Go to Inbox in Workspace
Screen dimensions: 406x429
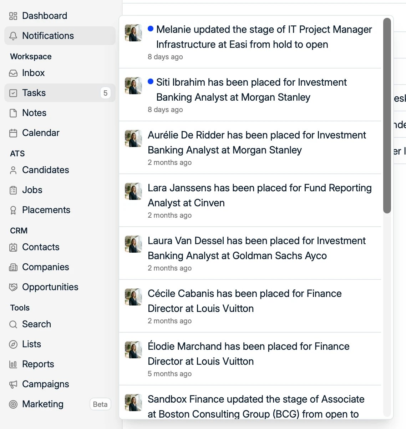pyautogui.click(x=33, y=73)
